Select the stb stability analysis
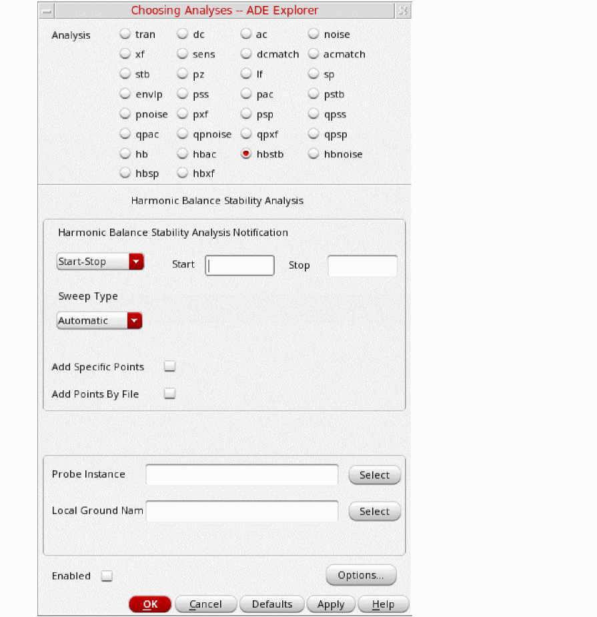Screen dimensions: 597x617 click(x=125, y=75)
